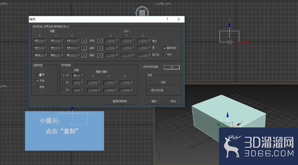Click the spinner of incremental move X

pyautogui.click(x=46, y=41)
